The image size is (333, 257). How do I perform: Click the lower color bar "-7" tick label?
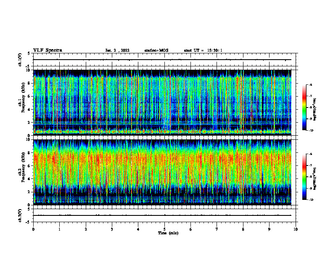click(310, 165)
